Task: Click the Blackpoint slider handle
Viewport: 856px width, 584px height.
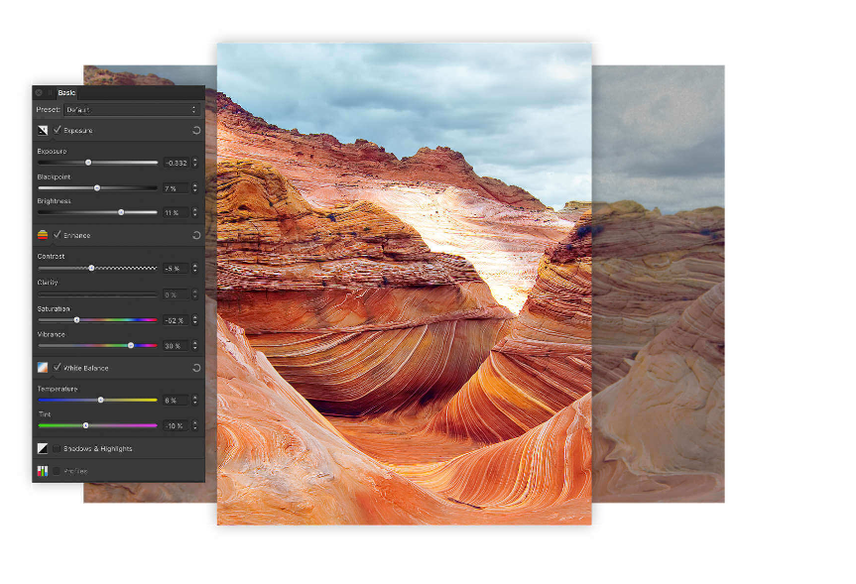Action: [x=97, y=188]
